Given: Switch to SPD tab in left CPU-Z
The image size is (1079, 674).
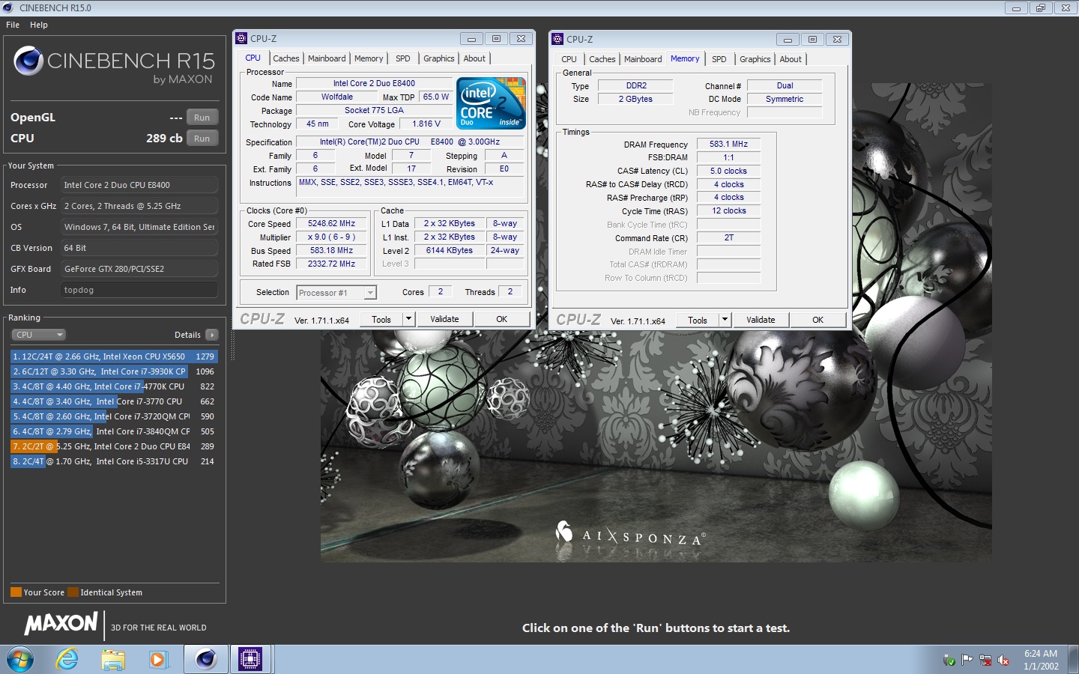Looking at the screenshot, I should [x=403, y=58].
